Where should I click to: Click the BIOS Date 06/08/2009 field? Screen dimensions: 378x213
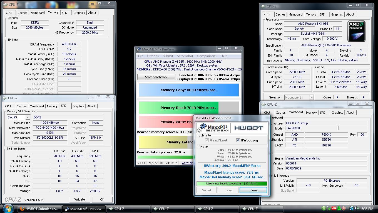[x=326, y=168]
